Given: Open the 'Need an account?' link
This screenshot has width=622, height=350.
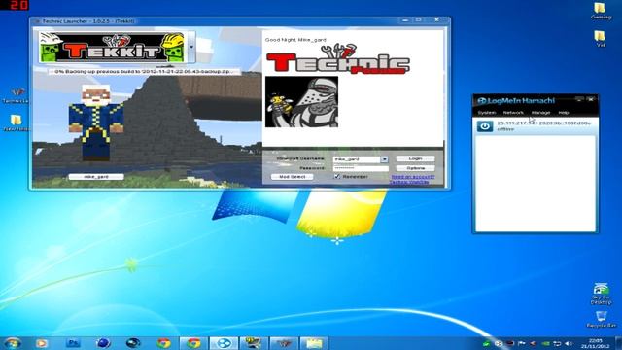Looking at the screenshot, I should (412, 177).
